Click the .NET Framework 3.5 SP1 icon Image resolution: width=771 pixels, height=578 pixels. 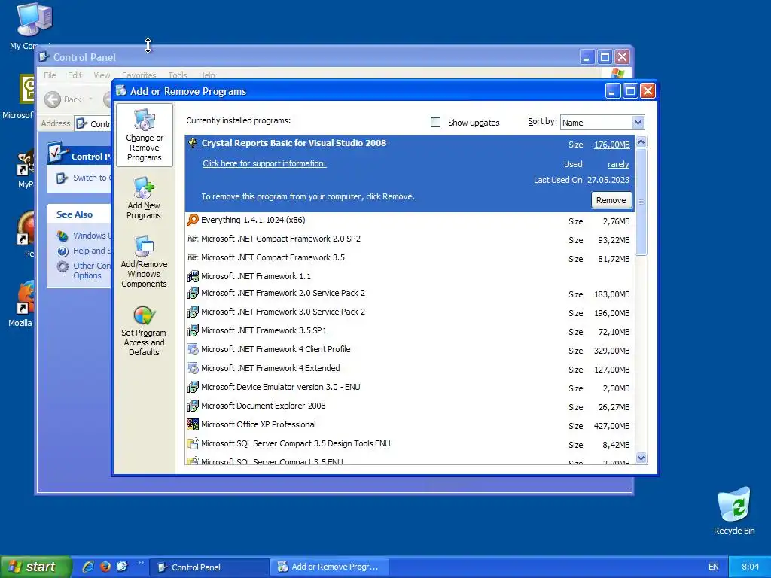click(x=193, y=330)
